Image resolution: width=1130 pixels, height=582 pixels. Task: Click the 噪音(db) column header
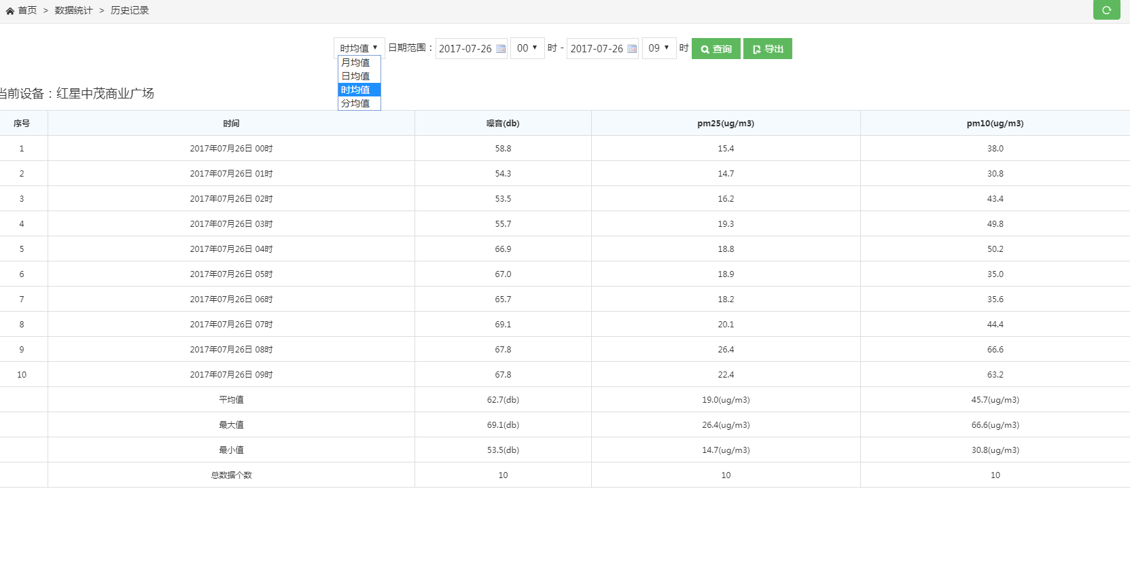tap(503, 124)
